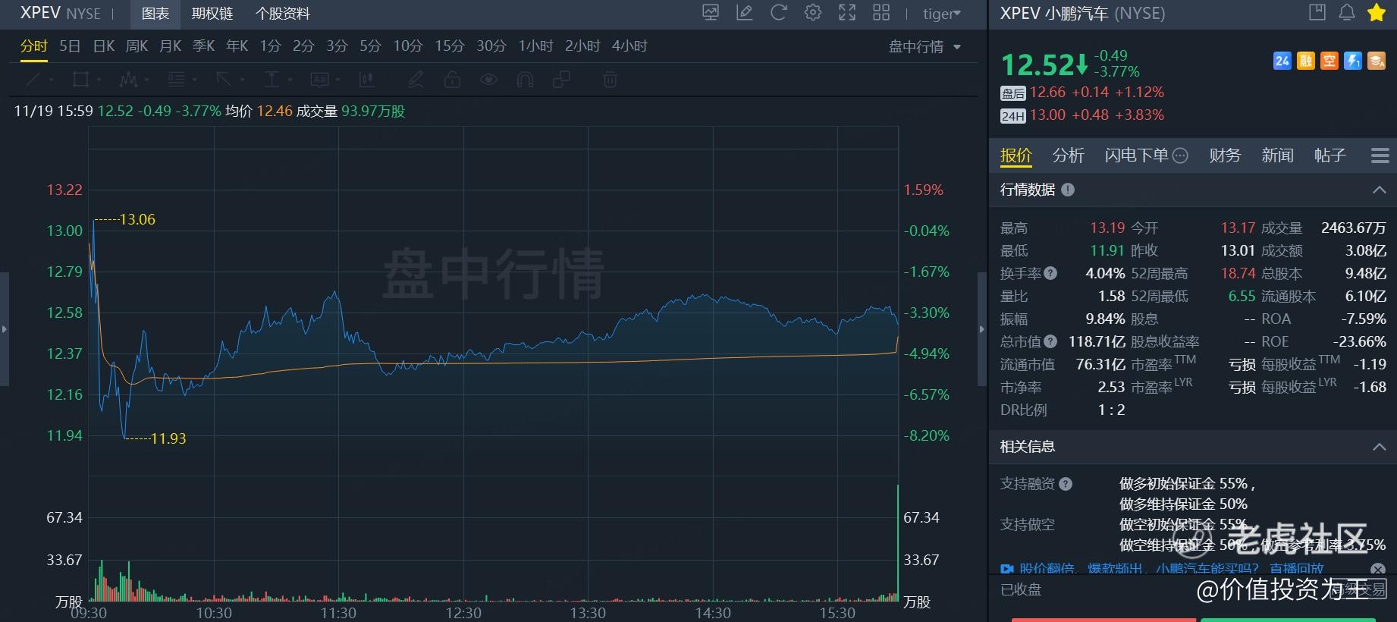The height and width of the screenshot is (622, 1397).
Task: Select the arrow drawing tool
Action: pos(224,79)
